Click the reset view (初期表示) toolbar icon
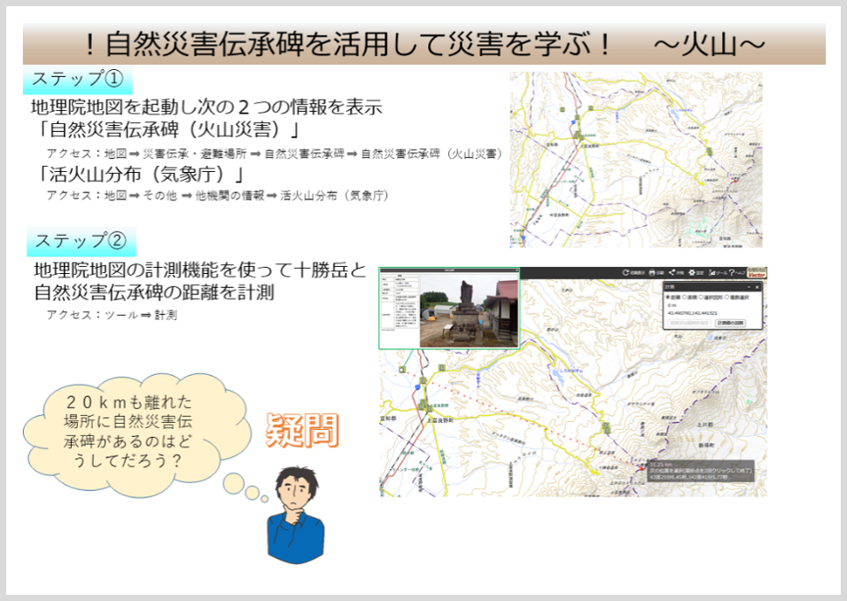 626,272
